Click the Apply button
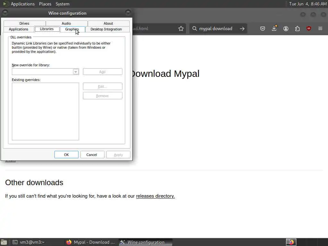This screenshot has width=328, height=246. [x=118, y=155]
